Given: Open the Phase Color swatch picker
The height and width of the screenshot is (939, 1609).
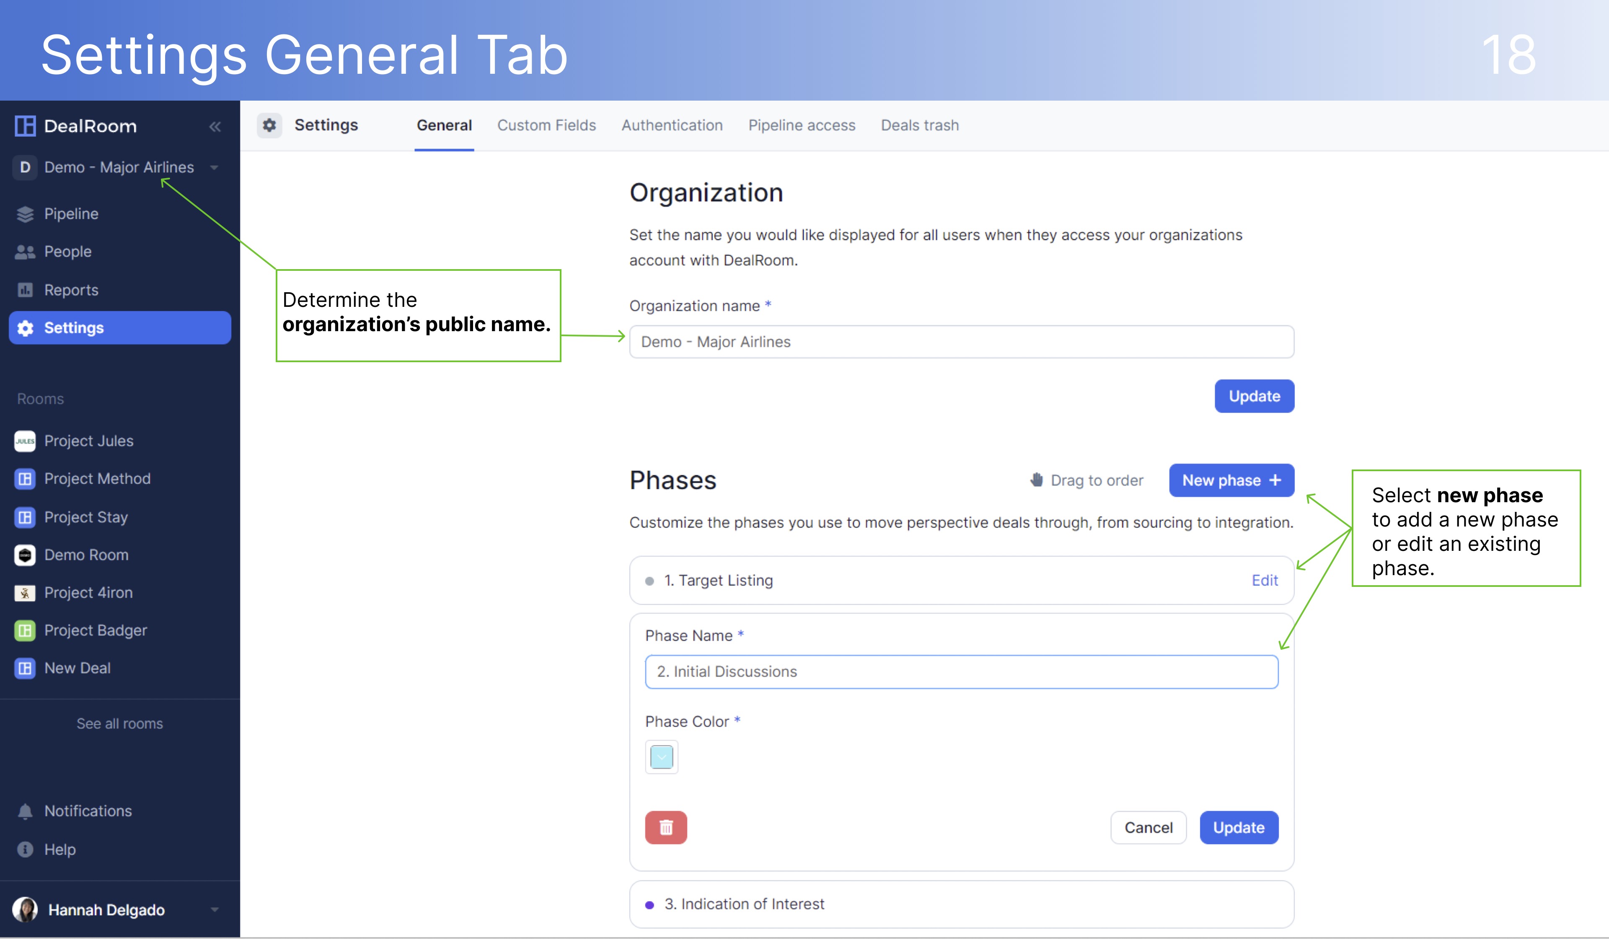Looking at the screenshot, I should 661,757.
